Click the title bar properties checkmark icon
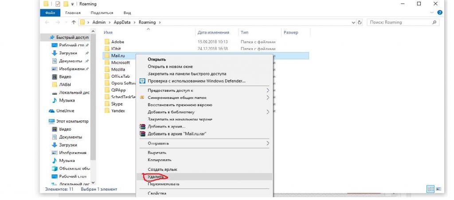Image resolution: width=454 pixels, height=200 pixels. [x=57, y=4]
